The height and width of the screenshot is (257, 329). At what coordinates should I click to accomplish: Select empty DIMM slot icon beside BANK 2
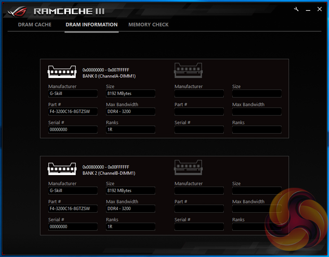(x=188, y=167)
